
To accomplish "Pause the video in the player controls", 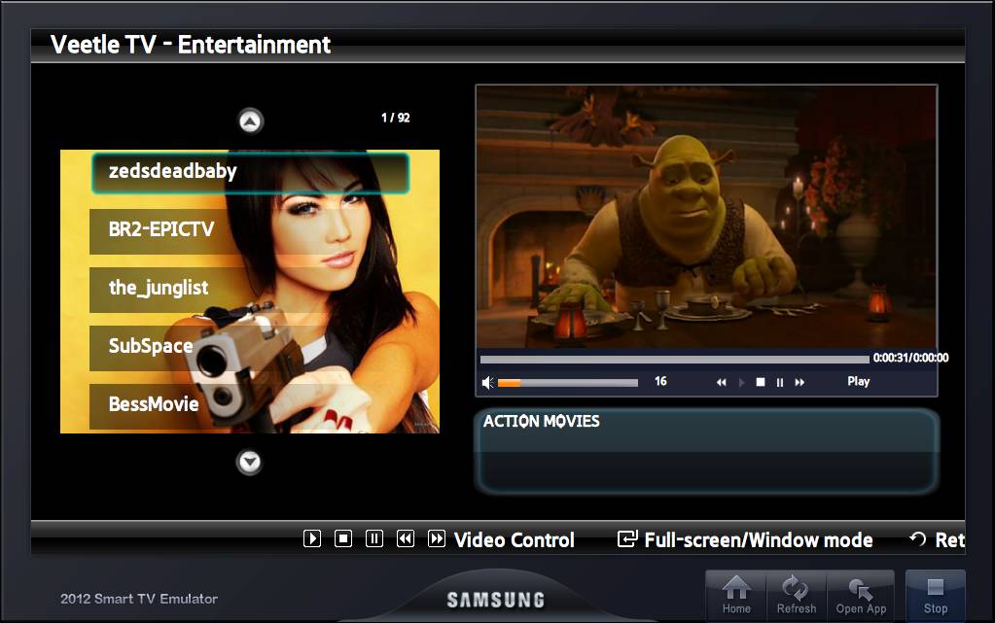I will (780, 383).
